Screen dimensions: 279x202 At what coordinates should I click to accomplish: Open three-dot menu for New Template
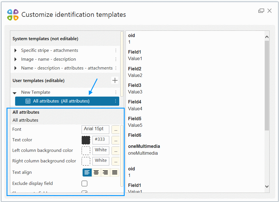116,92
